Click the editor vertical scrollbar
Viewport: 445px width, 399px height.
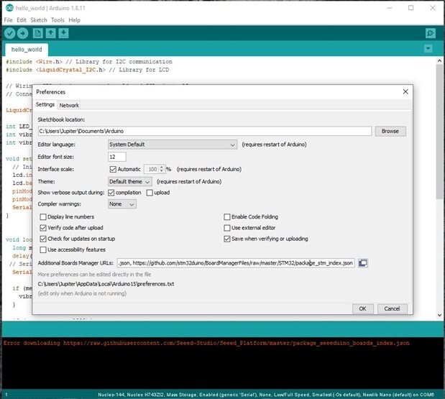439,132
